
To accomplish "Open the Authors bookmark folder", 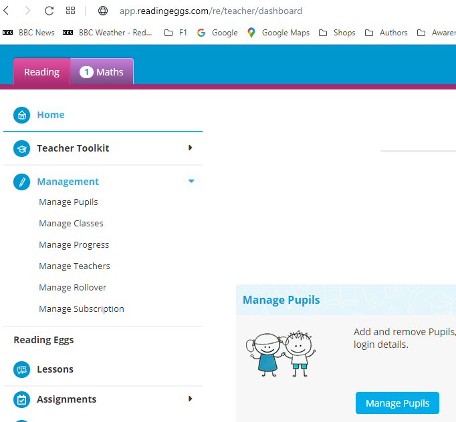I will tap(386, 33).
